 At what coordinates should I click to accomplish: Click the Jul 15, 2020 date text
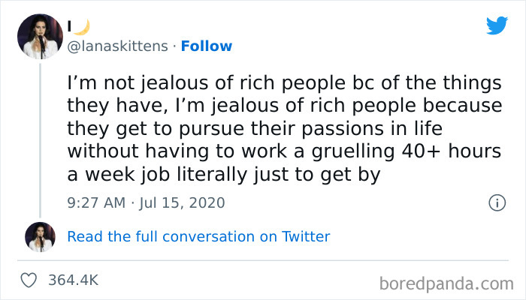[x=183, y=202]
